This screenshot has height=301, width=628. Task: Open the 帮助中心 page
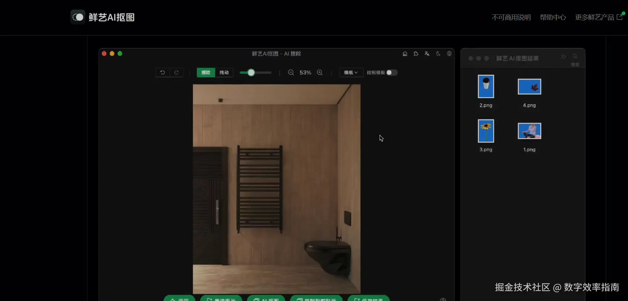(553, 17)
